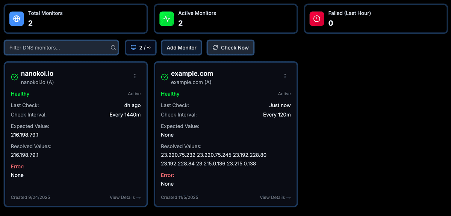The image size is (451, 216).
Task: Select the Healthy status label on nanokoi.io
Action: click(x=20, y=94)
